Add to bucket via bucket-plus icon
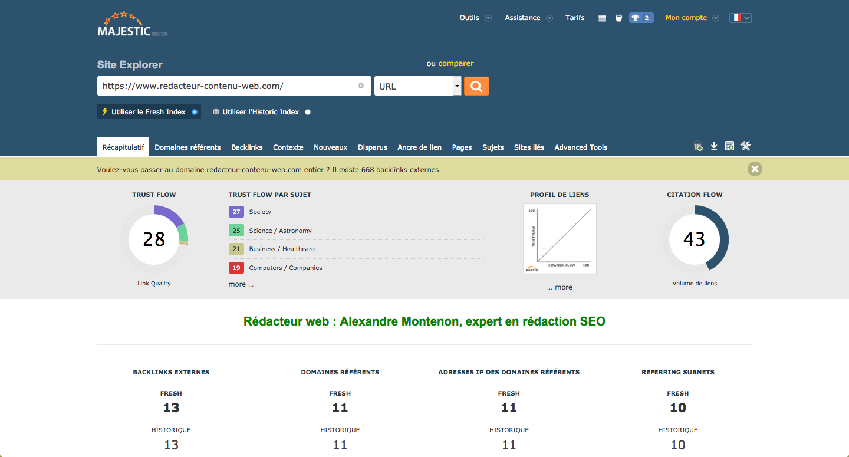This screenshot has width=849, height=457. 698,147
